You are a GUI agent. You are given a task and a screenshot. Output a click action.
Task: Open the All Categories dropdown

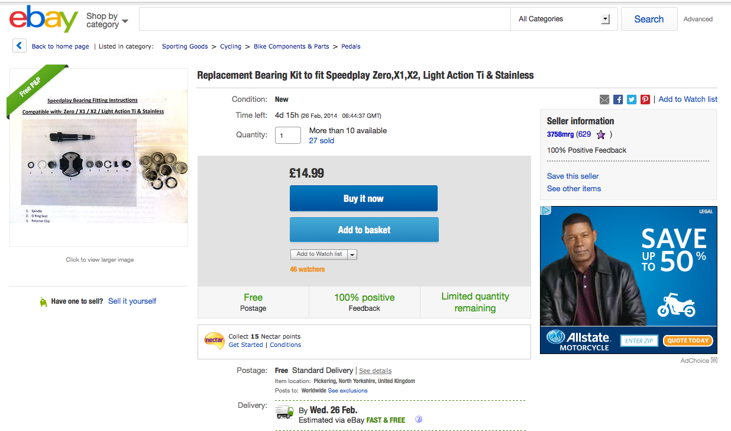(564, 19)
